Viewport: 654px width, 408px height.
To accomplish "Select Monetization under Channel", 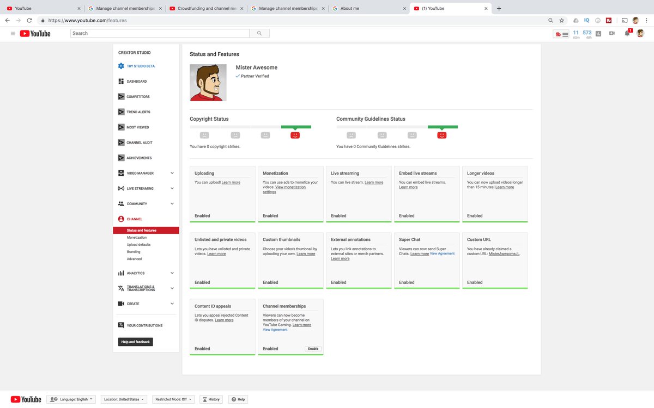I will tap(137, 238).
